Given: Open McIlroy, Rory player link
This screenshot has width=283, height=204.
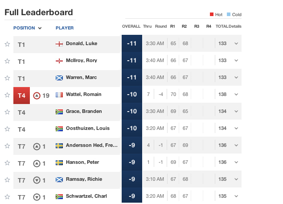Looking at the screenshot, I should tap(82, 61).
